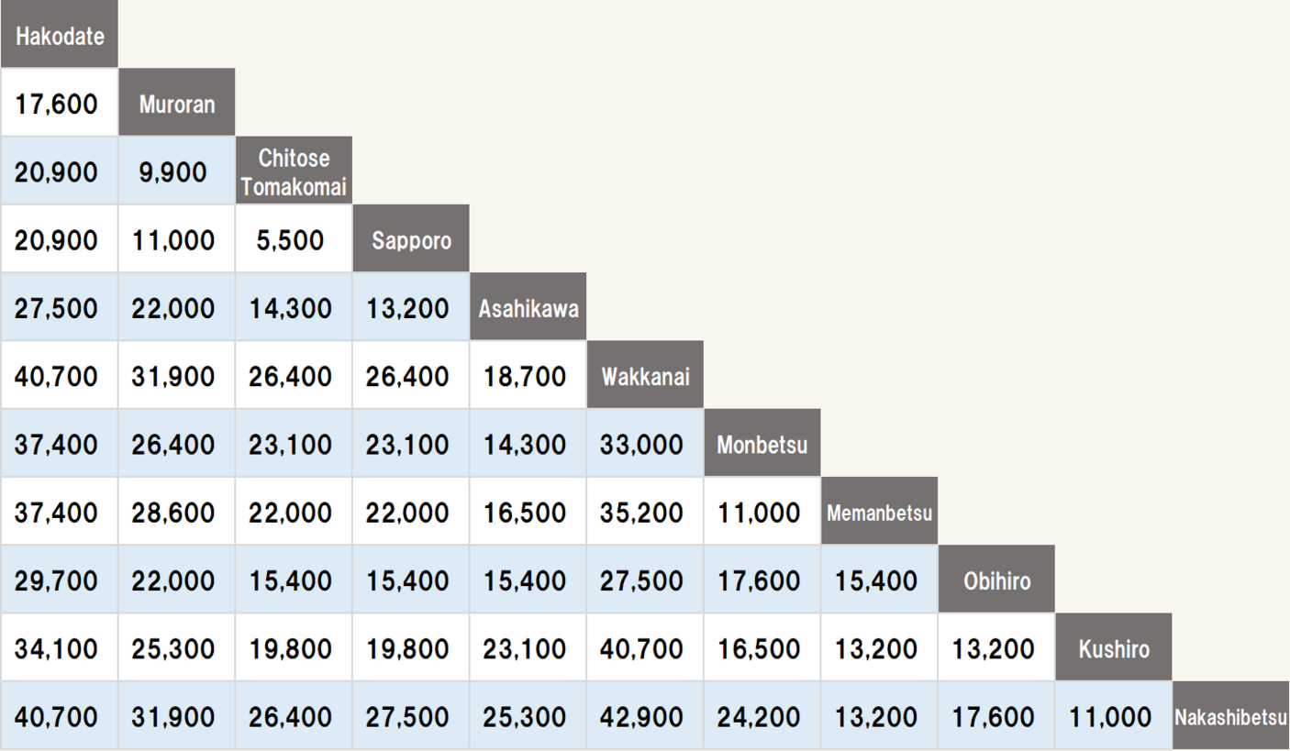The width and height of the screenshot is (1290, 751).
Task: Click the 35,200 fare cell
Action: point(642,513)
